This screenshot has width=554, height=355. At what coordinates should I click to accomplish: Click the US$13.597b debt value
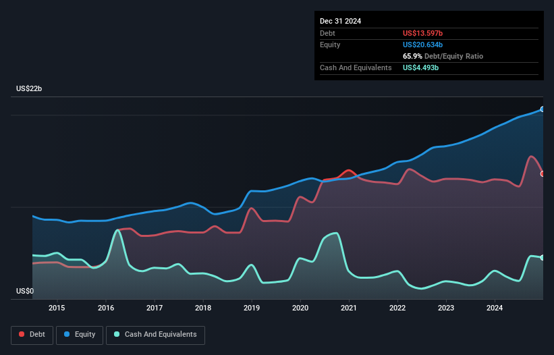pyautogui.click(x=422, y=33)
